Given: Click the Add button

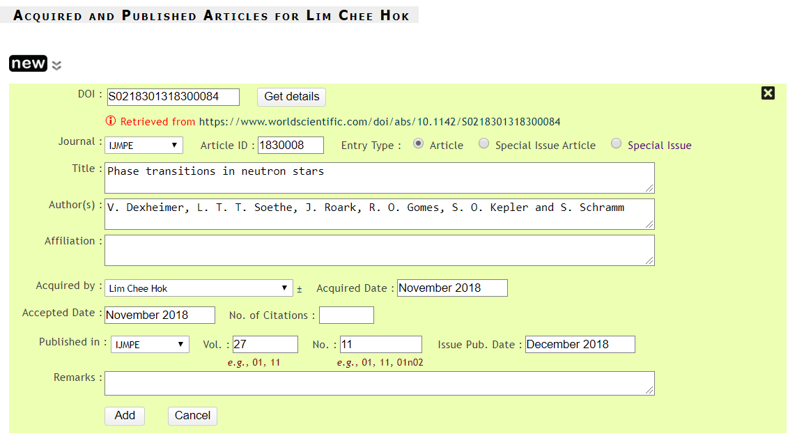Looking at the screenshot, I should (x=125, y=416).
